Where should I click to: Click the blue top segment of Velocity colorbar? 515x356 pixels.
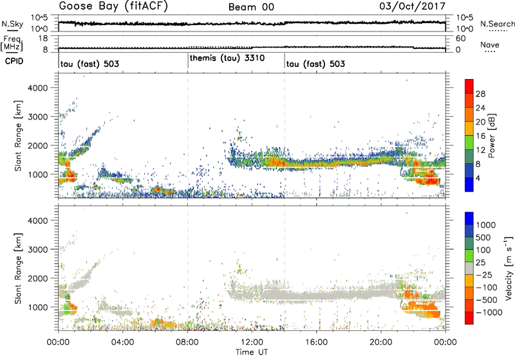click(469, 218)
